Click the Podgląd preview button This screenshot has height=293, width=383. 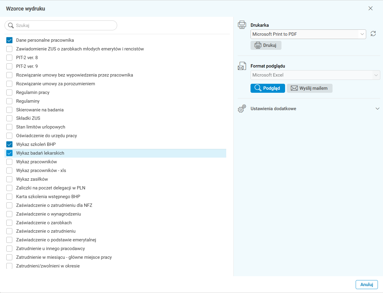268,88
